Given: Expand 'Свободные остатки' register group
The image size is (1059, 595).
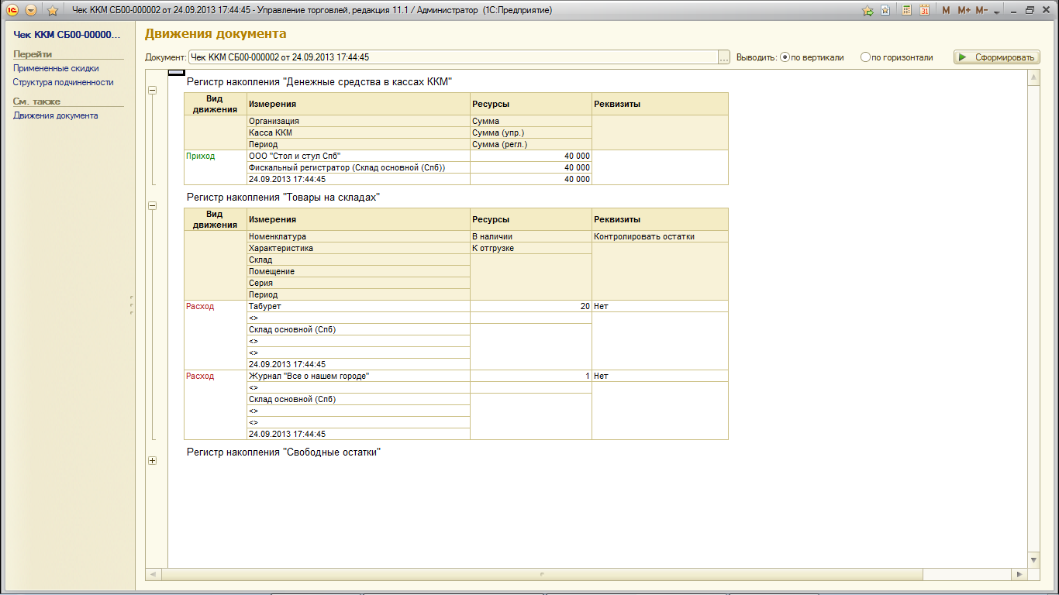Looking at the screenshot, I should (x=152, y=460).
